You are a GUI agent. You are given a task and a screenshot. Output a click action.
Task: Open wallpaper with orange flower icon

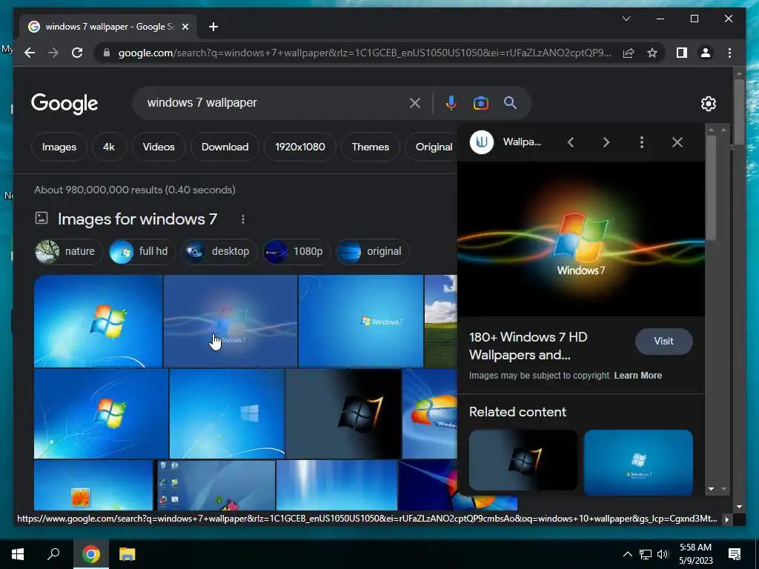(x=93, y=485)
